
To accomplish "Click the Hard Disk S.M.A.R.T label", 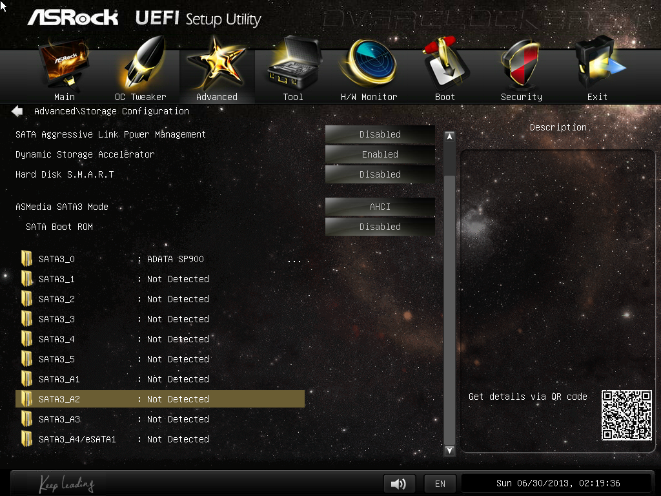I will pos(65,174).
